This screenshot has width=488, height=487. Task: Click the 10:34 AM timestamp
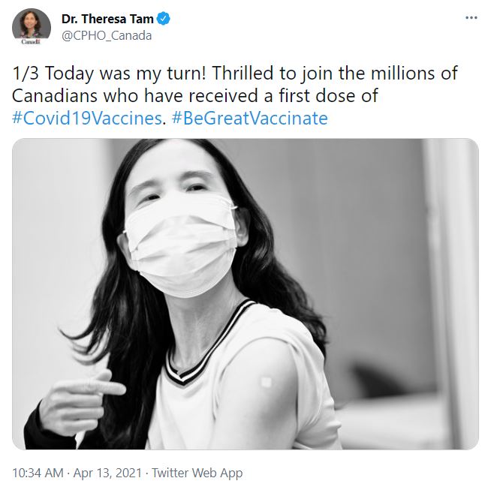point(38,473)
